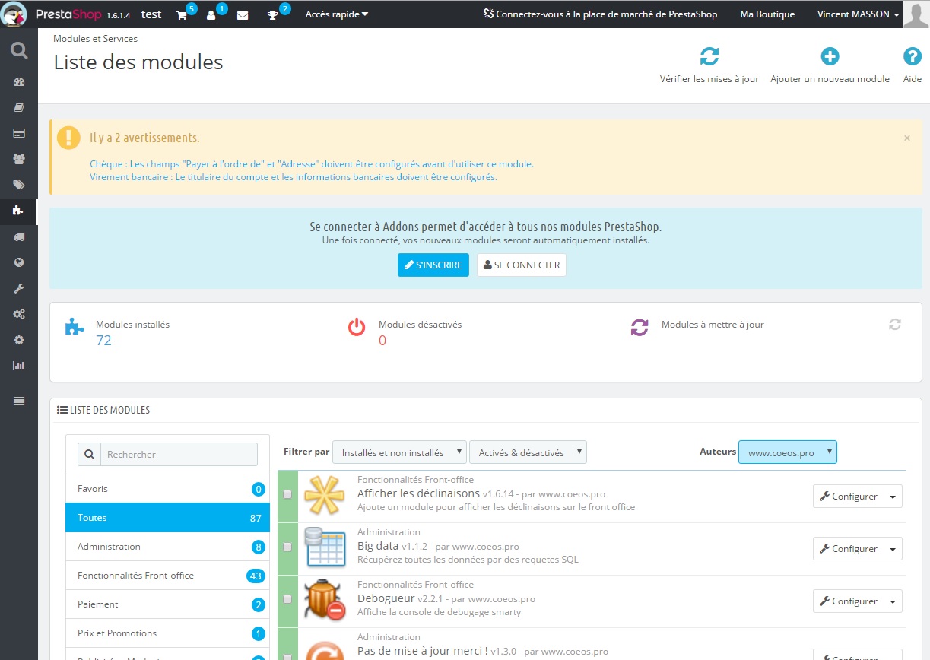The width and height of the screenshot is (930, 660).
Task: Open the Activés & désactivés filter dropdown
Action: click(x=528, y=452)
